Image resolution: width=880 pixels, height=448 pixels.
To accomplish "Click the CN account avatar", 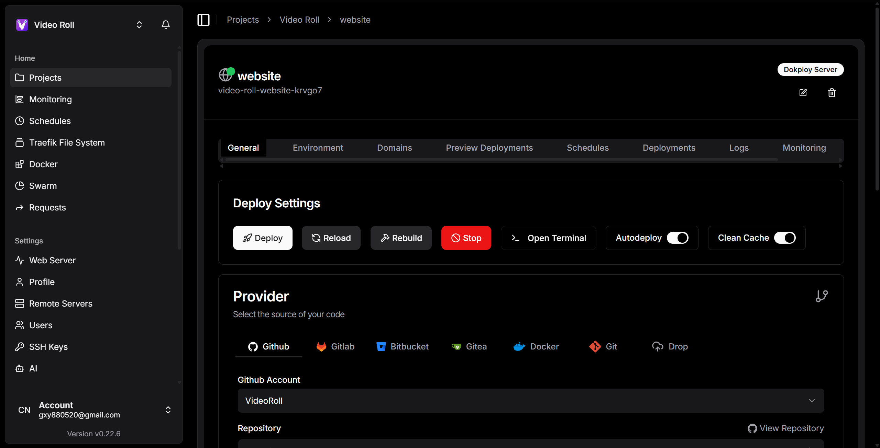I will point(24,410).
